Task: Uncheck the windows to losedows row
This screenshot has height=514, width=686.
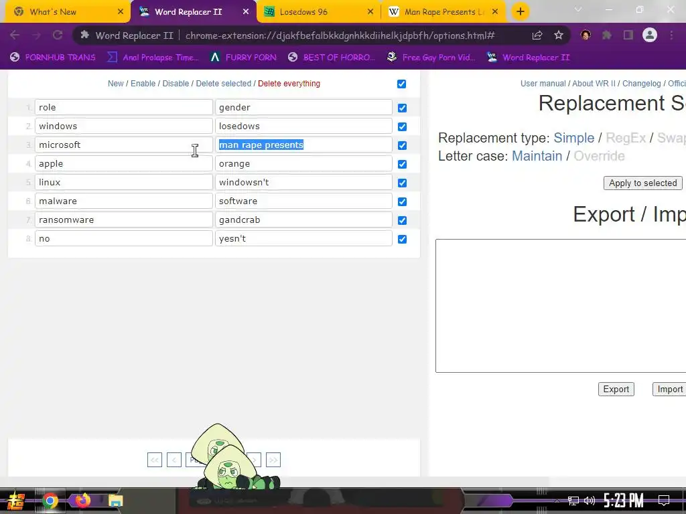Action: pos(402,126)
